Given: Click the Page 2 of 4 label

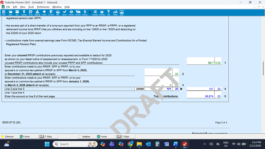Looking at the screenshot, I should coord(221,122).
